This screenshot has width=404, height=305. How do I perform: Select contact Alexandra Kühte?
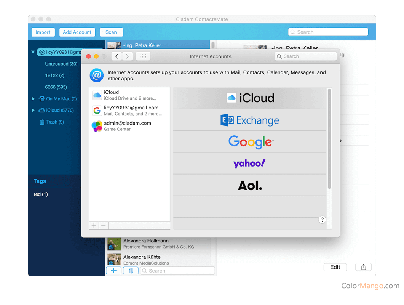[x=158, y=259]
